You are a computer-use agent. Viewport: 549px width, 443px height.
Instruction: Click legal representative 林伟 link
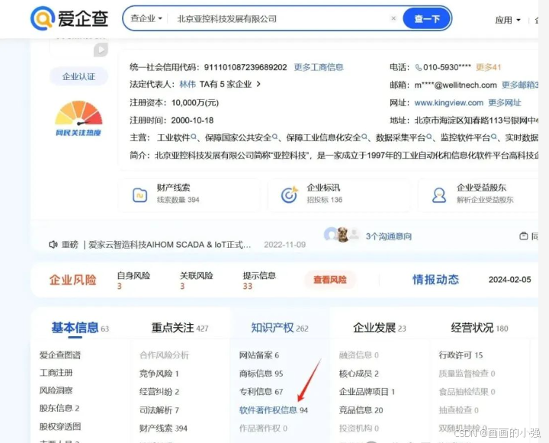pyautogui.click(x=188, y=85)
